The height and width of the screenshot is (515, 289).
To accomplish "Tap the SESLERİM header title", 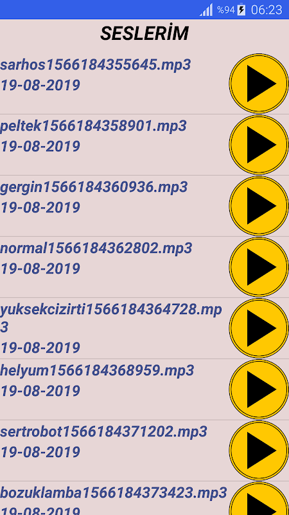I will (144, 33).
